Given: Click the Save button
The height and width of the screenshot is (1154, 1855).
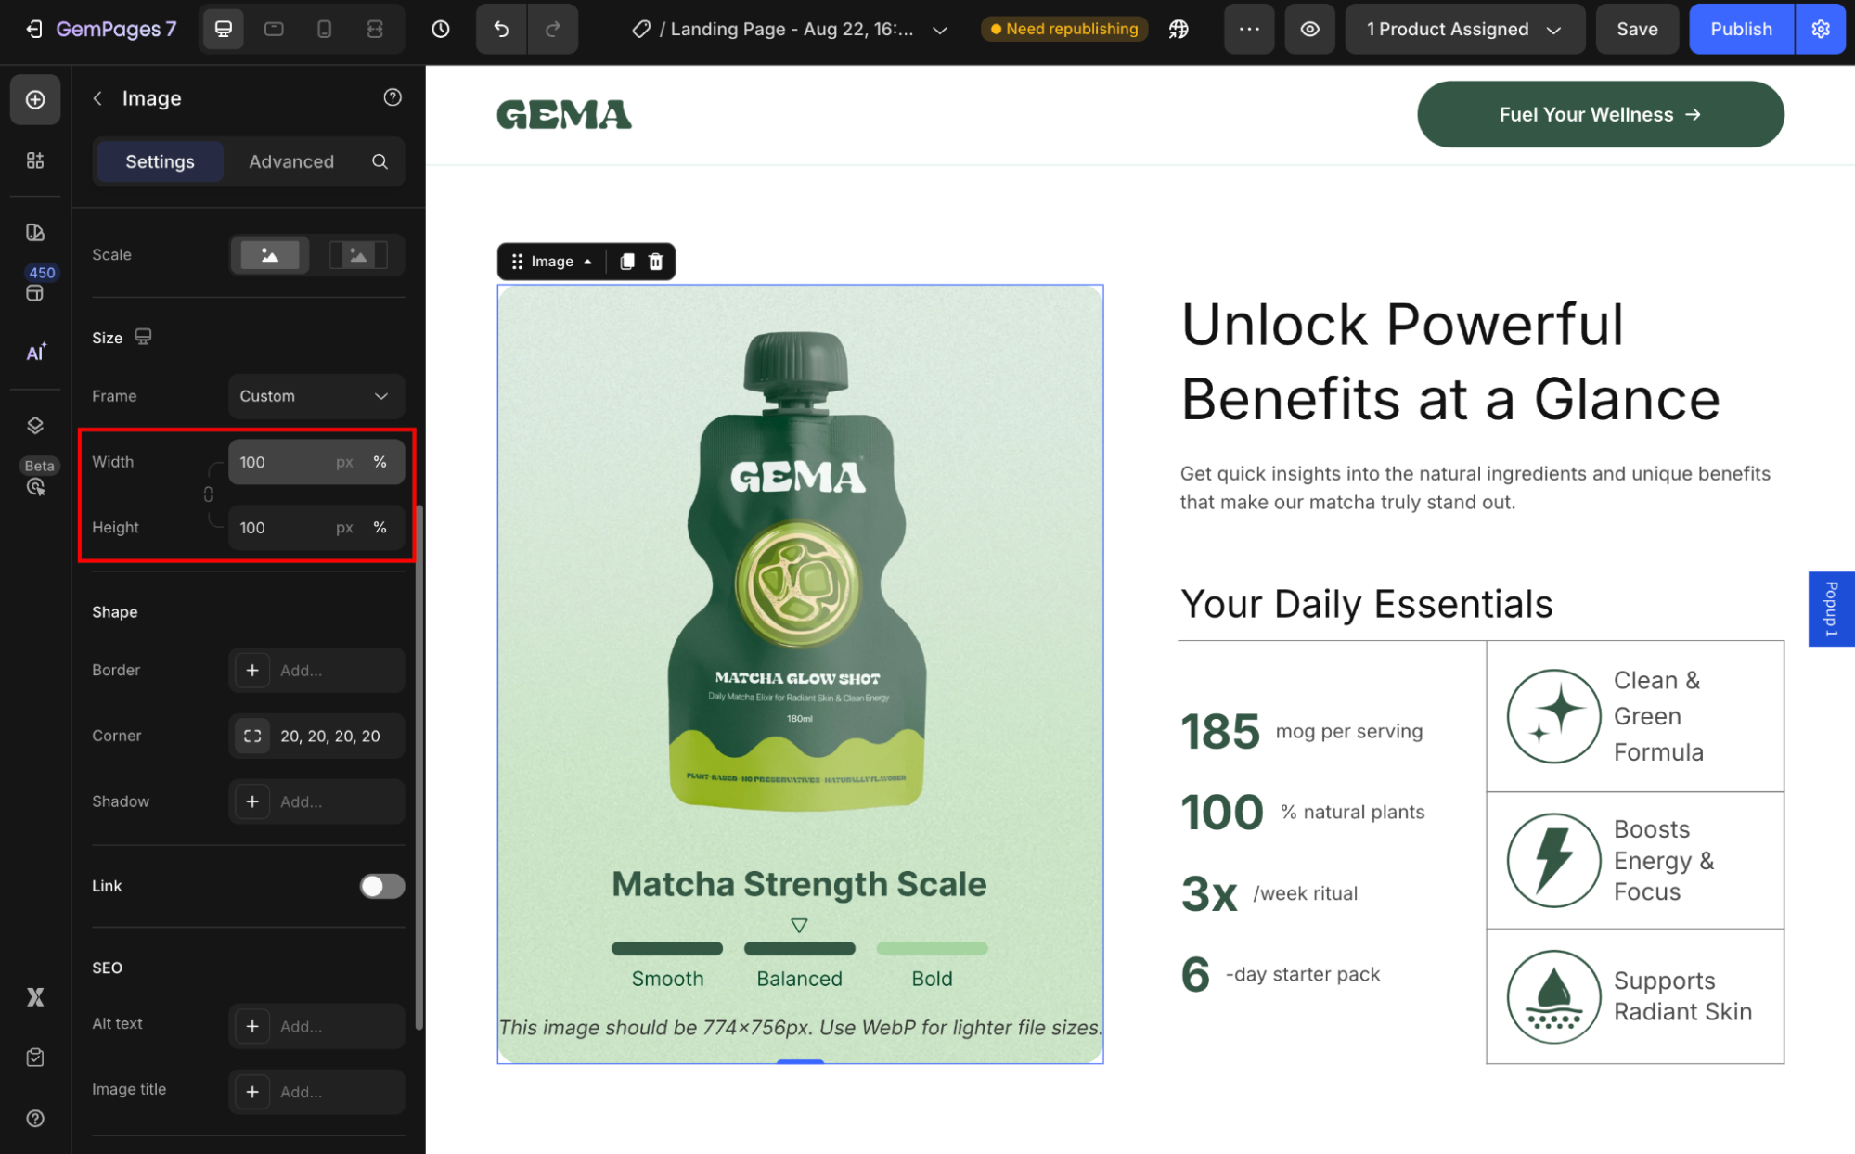Looking at the screenshot, I should coord(1636,29).
